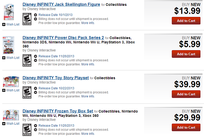Click arrow bullet beside billing note under Toy Story Playset
Image resolution: width=204 pixels, height=138 pixels.
[x=36, y=92]
